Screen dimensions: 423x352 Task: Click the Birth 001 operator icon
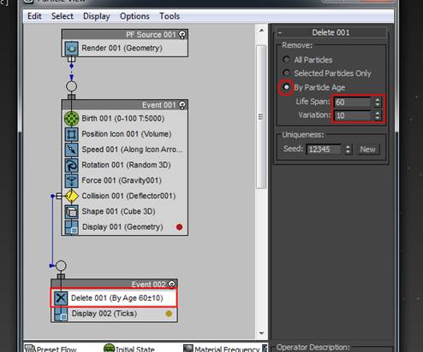(x=71, y=119)
